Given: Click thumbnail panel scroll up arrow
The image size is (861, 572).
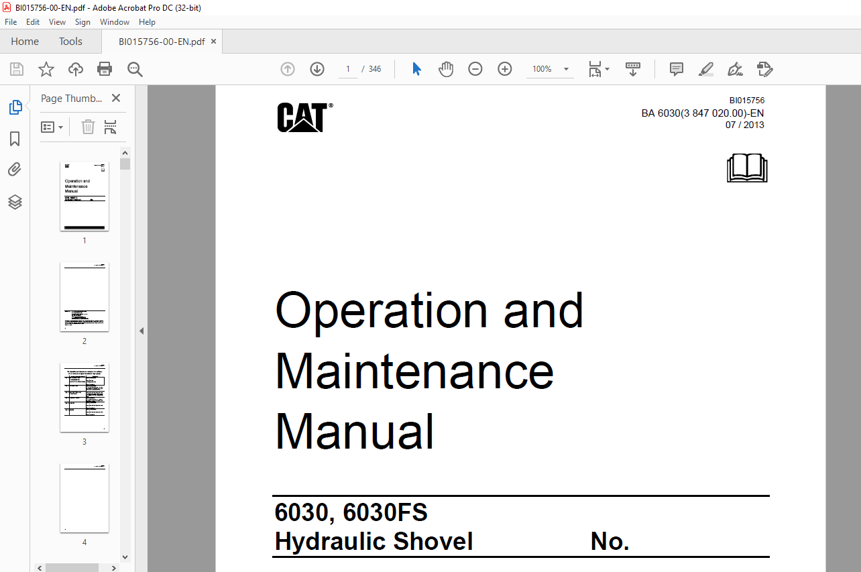Looking at the screenshot, I should click(125, 153).
